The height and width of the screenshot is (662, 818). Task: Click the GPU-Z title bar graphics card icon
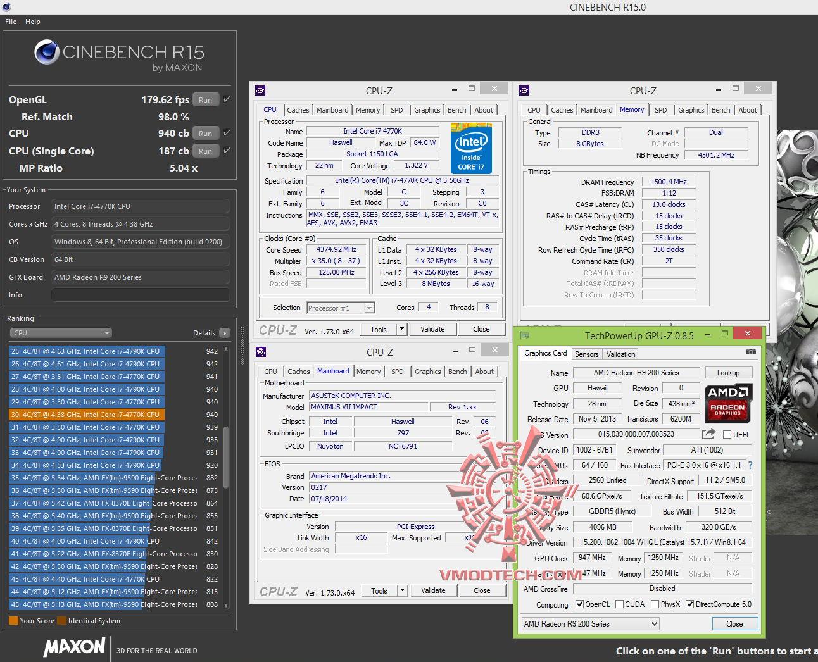coord(524,335)
